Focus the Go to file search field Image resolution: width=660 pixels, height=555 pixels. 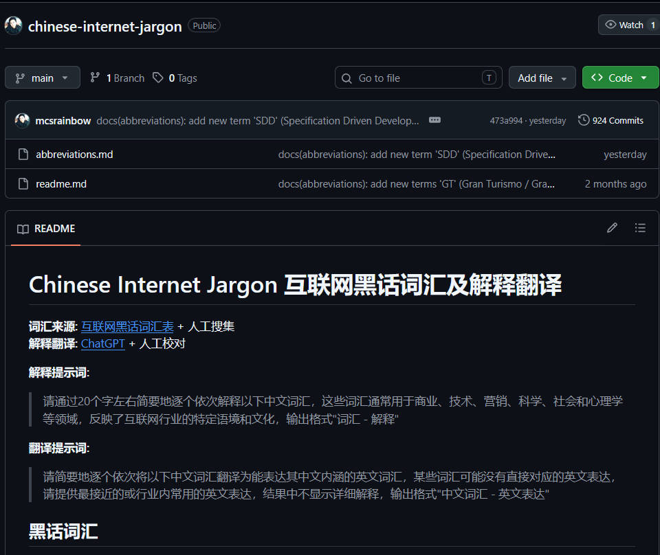coord(419,78)
